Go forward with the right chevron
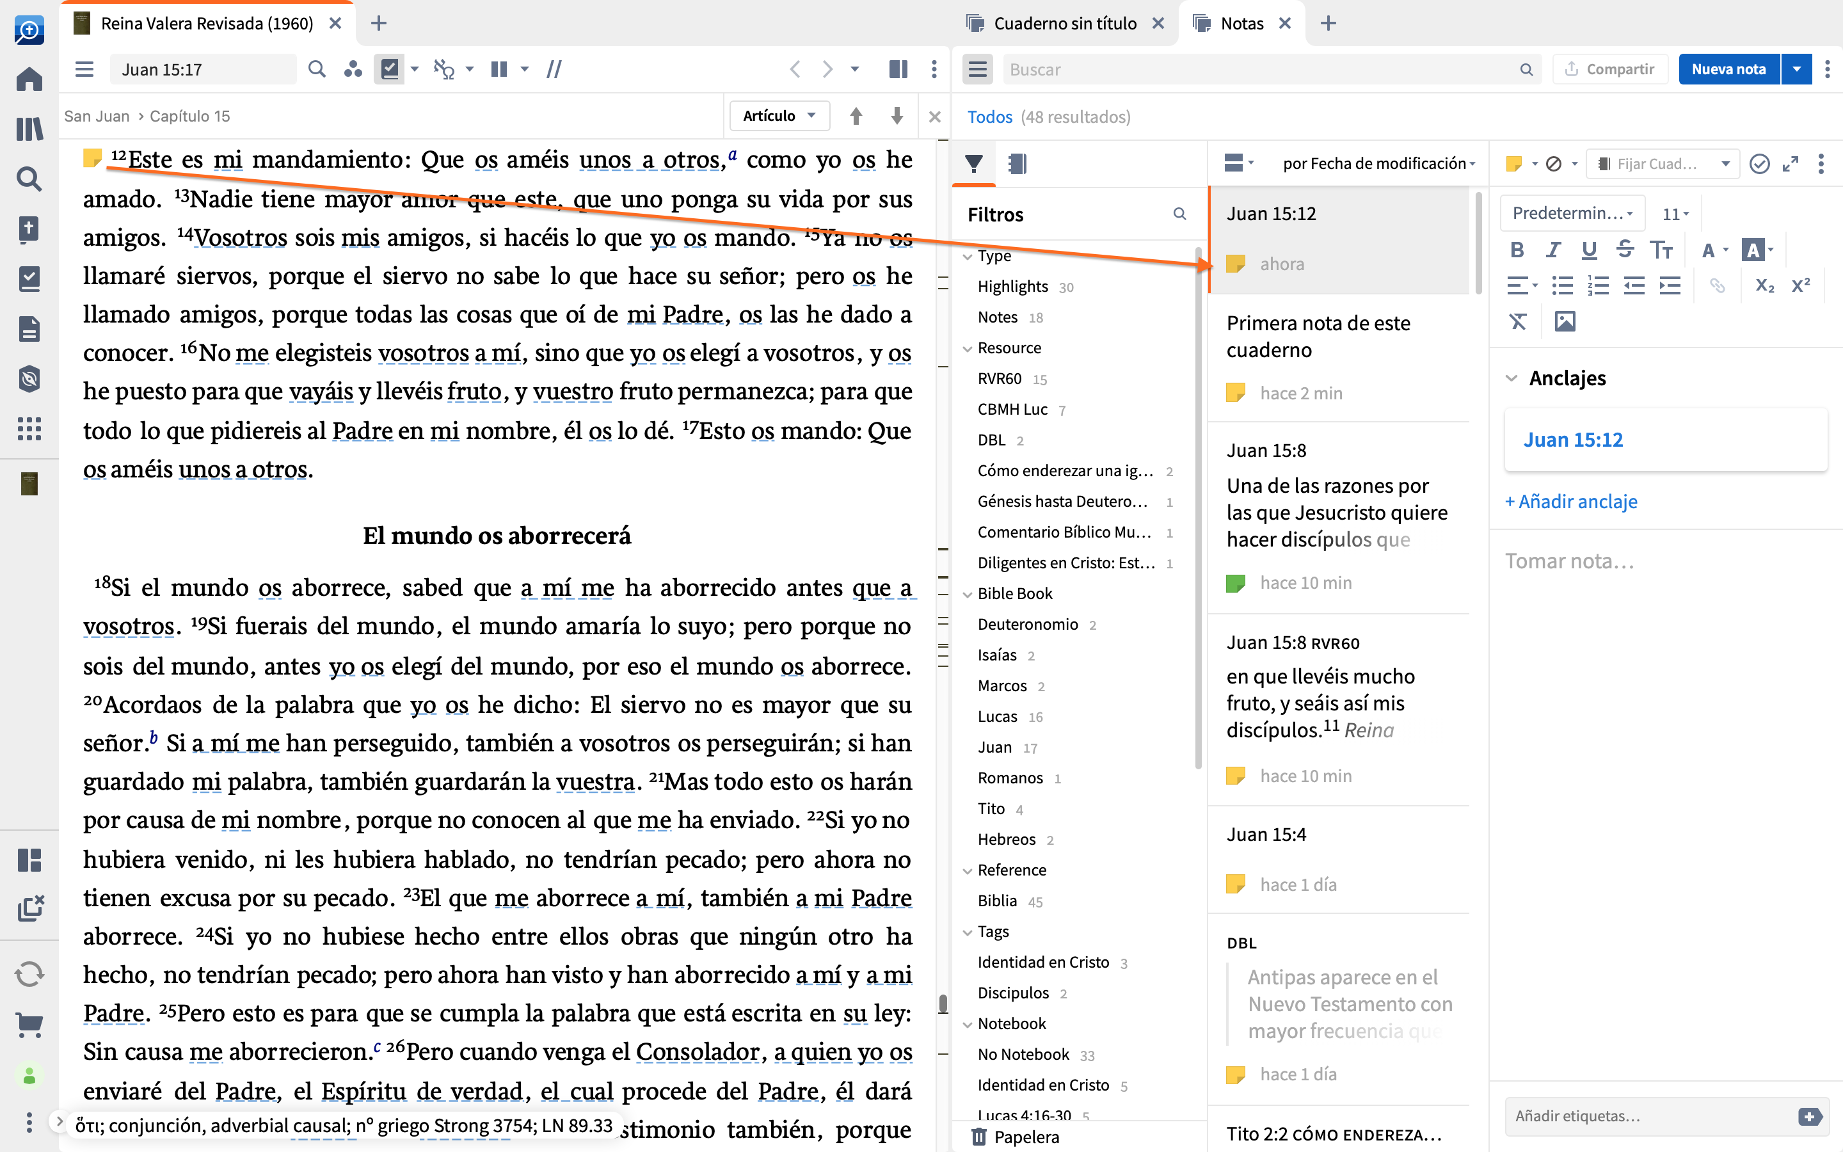This screenshot has width=1843, height=1152. click(828, 69)
